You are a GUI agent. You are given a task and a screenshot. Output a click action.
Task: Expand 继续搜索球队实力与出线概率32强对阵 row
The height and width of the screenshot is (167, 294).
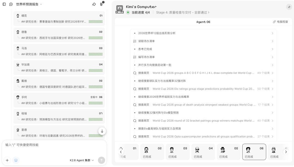[x=203, y=81]
